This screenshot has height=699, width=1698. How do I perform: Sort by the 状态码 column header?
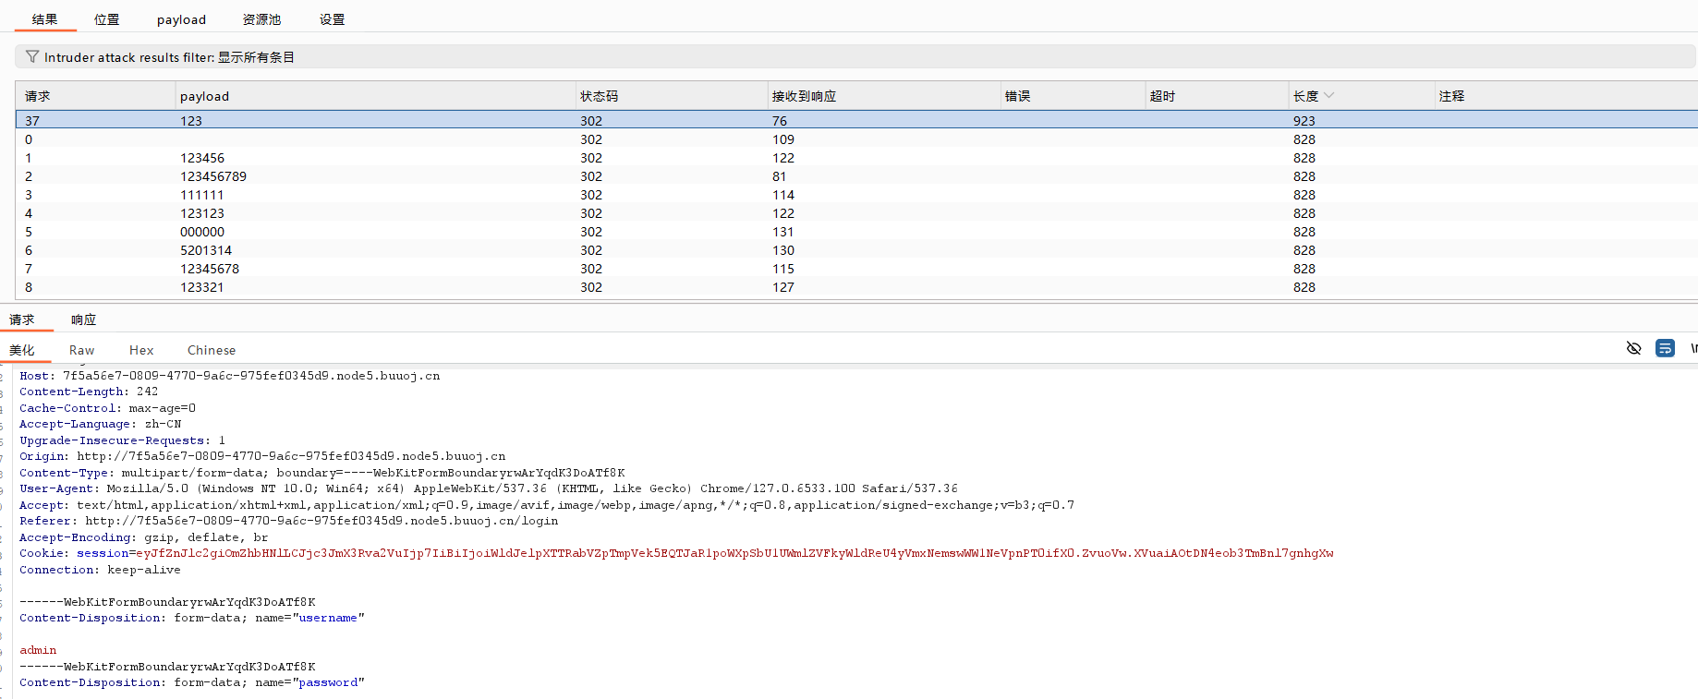pos(671,96)
